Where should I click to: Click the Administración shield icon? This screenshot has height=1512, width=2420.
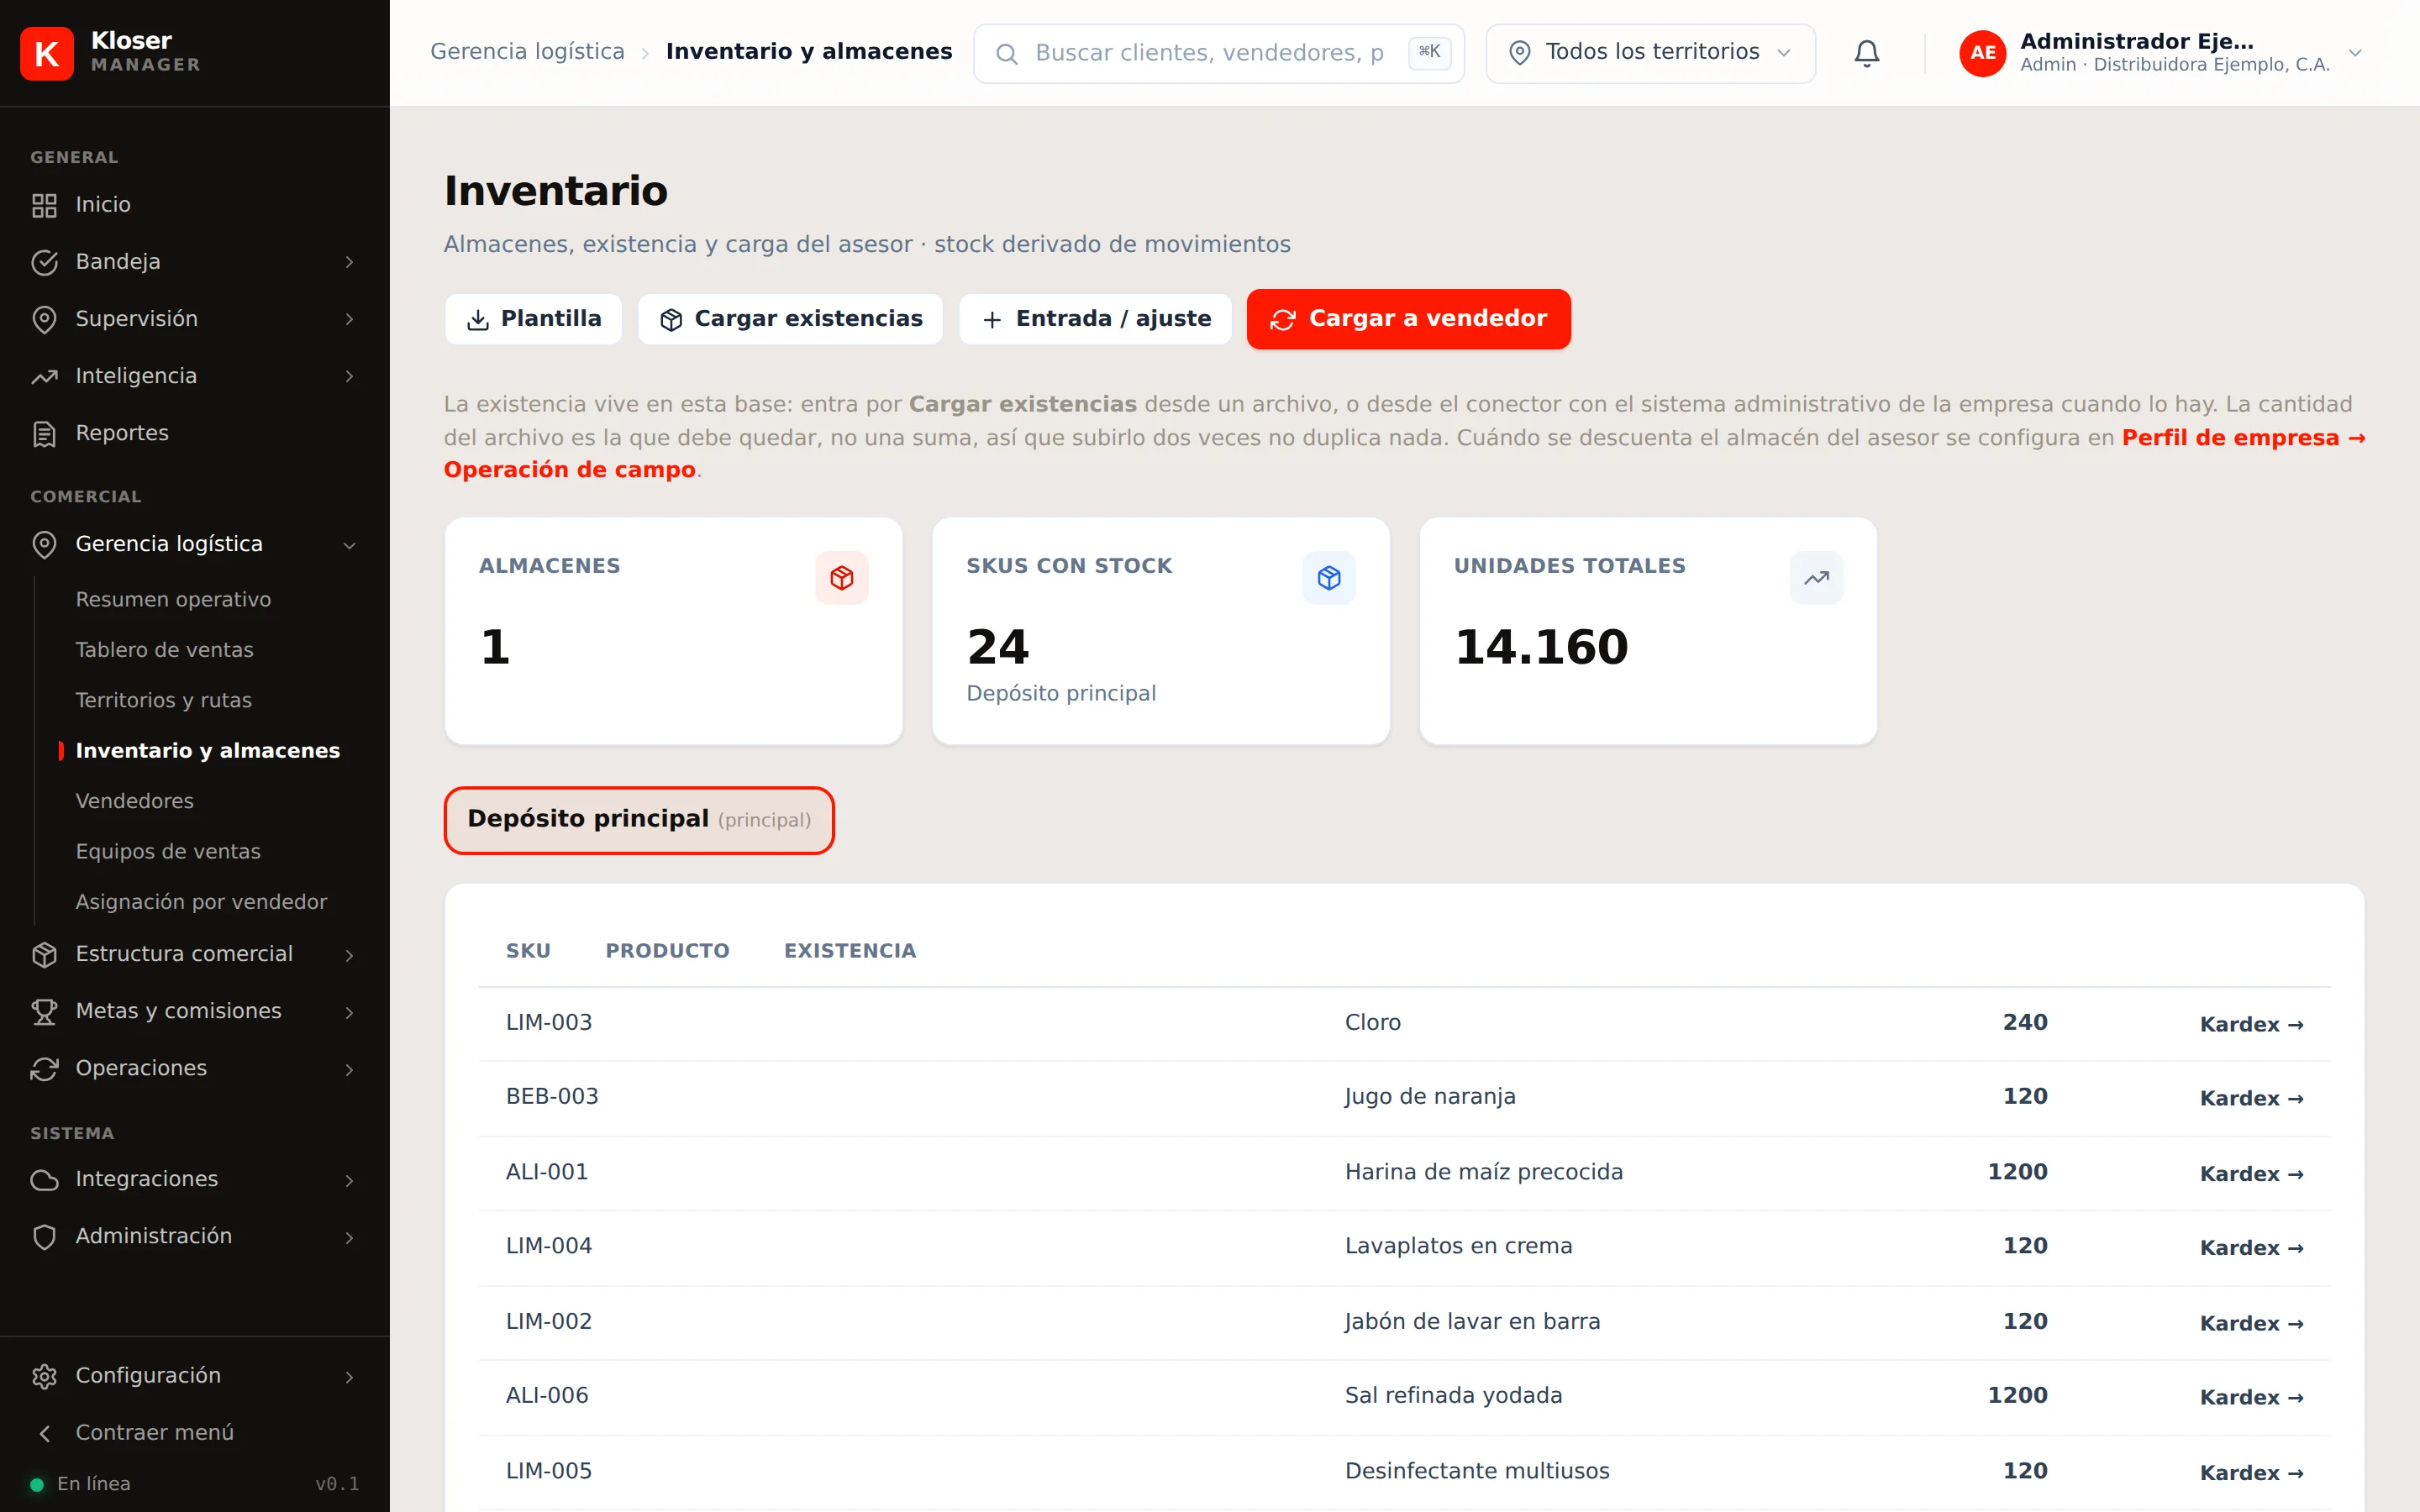point(44,1237)
